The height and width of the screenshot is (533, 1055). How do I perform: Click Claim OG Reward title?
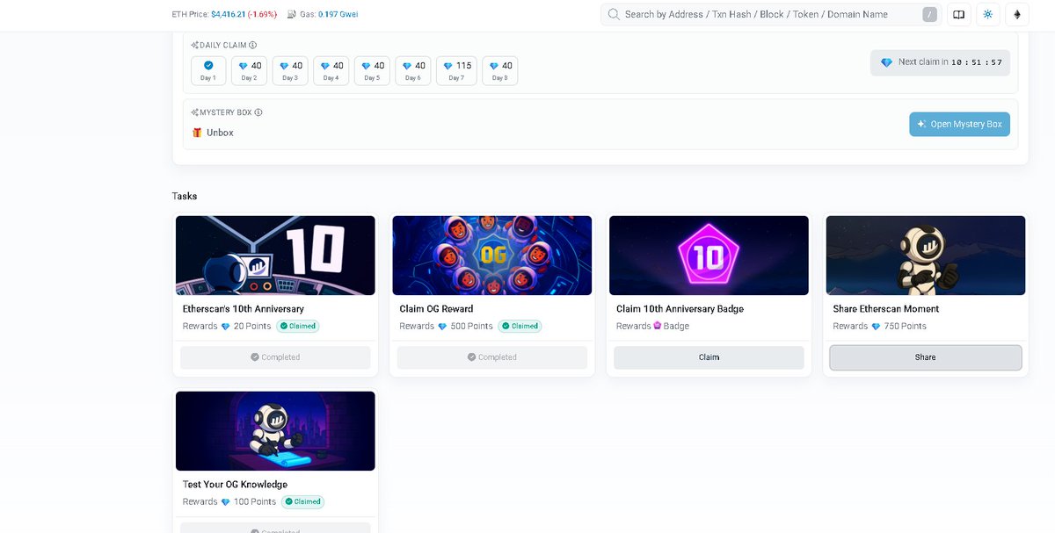436,309
